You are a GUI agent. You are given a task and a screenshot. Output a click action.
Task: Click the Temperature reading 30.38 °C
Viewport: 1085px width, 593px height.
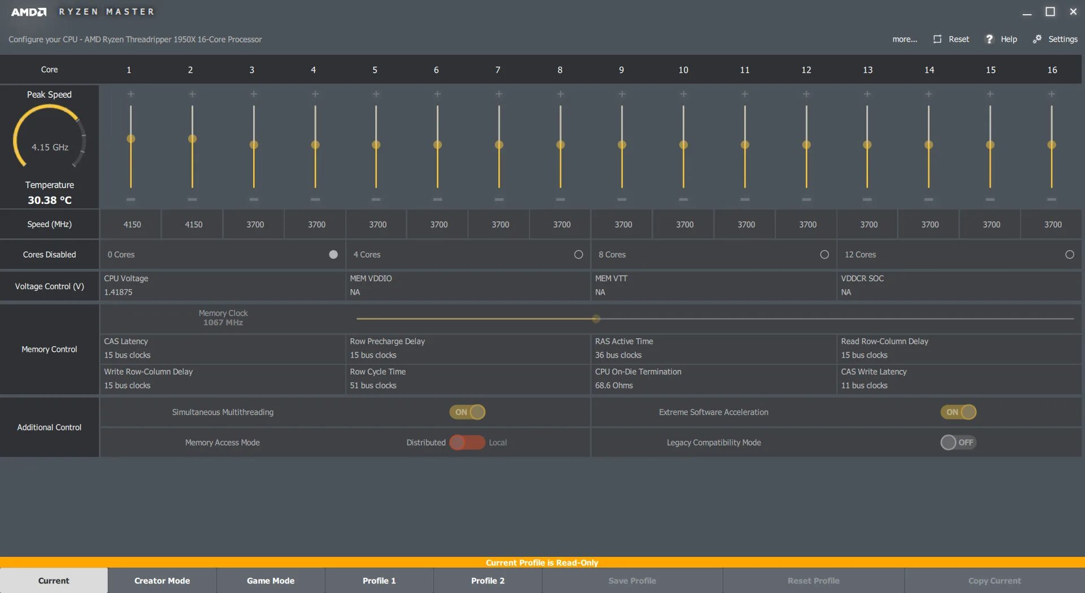pyautogui.click(x=50, y=200)
